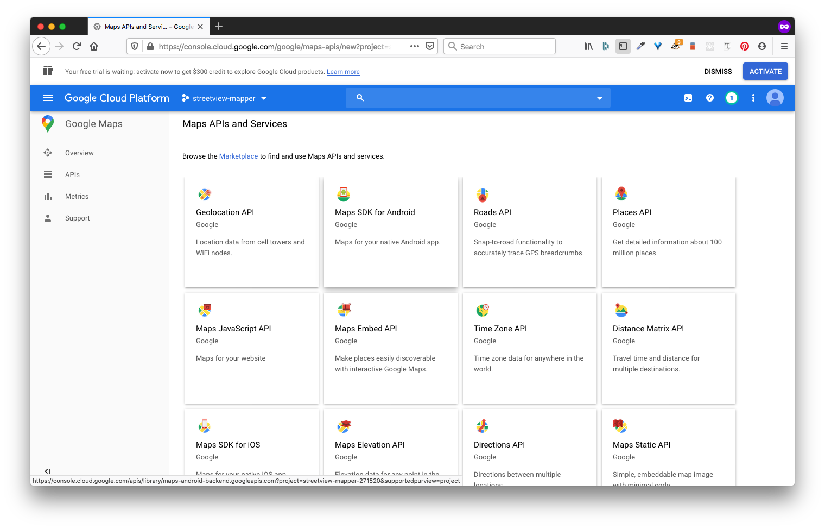The height and width of the screenshot is (529, 825).
Task: Click the help question mark icon
Action: click(709, 98)
